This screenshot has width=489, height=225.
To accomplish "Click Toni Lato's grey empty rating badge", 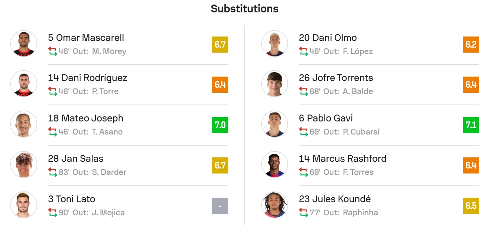I will [x=220, y=206].
